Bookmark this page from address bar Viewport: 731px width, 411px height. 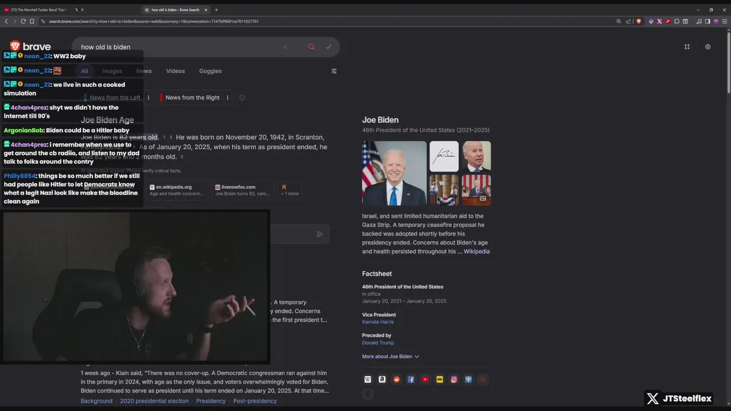tap(32, 21)
